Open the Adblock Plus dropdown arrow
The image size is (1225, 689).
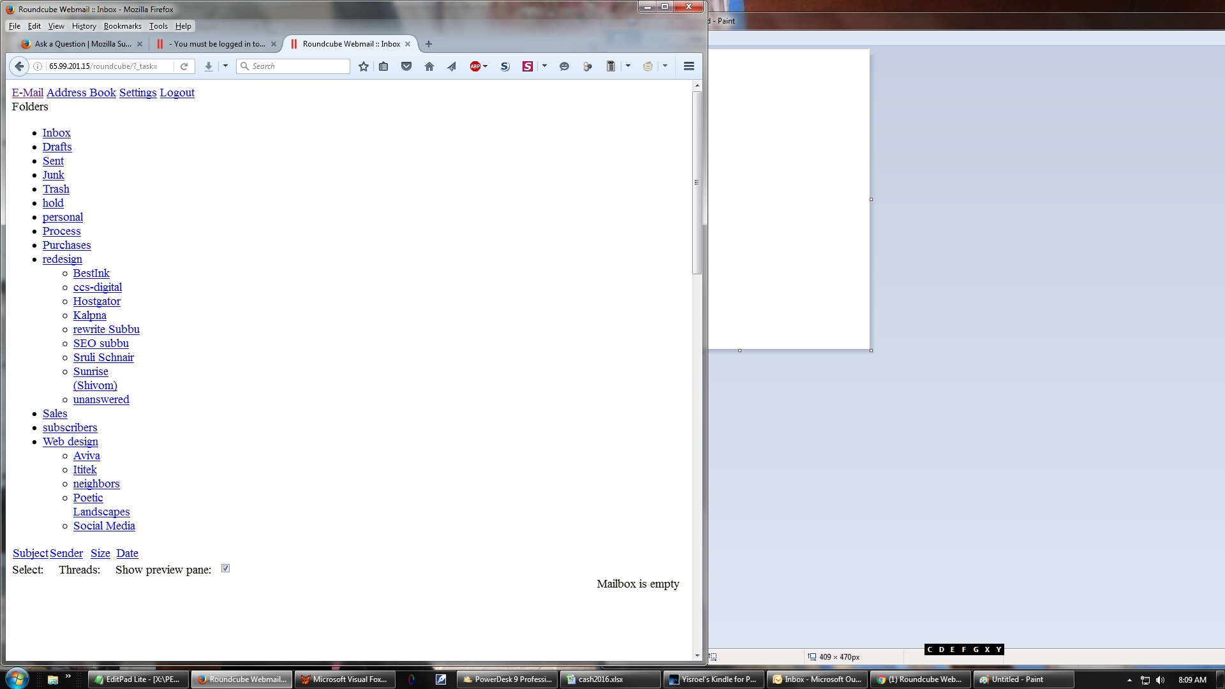click(486, 66)
